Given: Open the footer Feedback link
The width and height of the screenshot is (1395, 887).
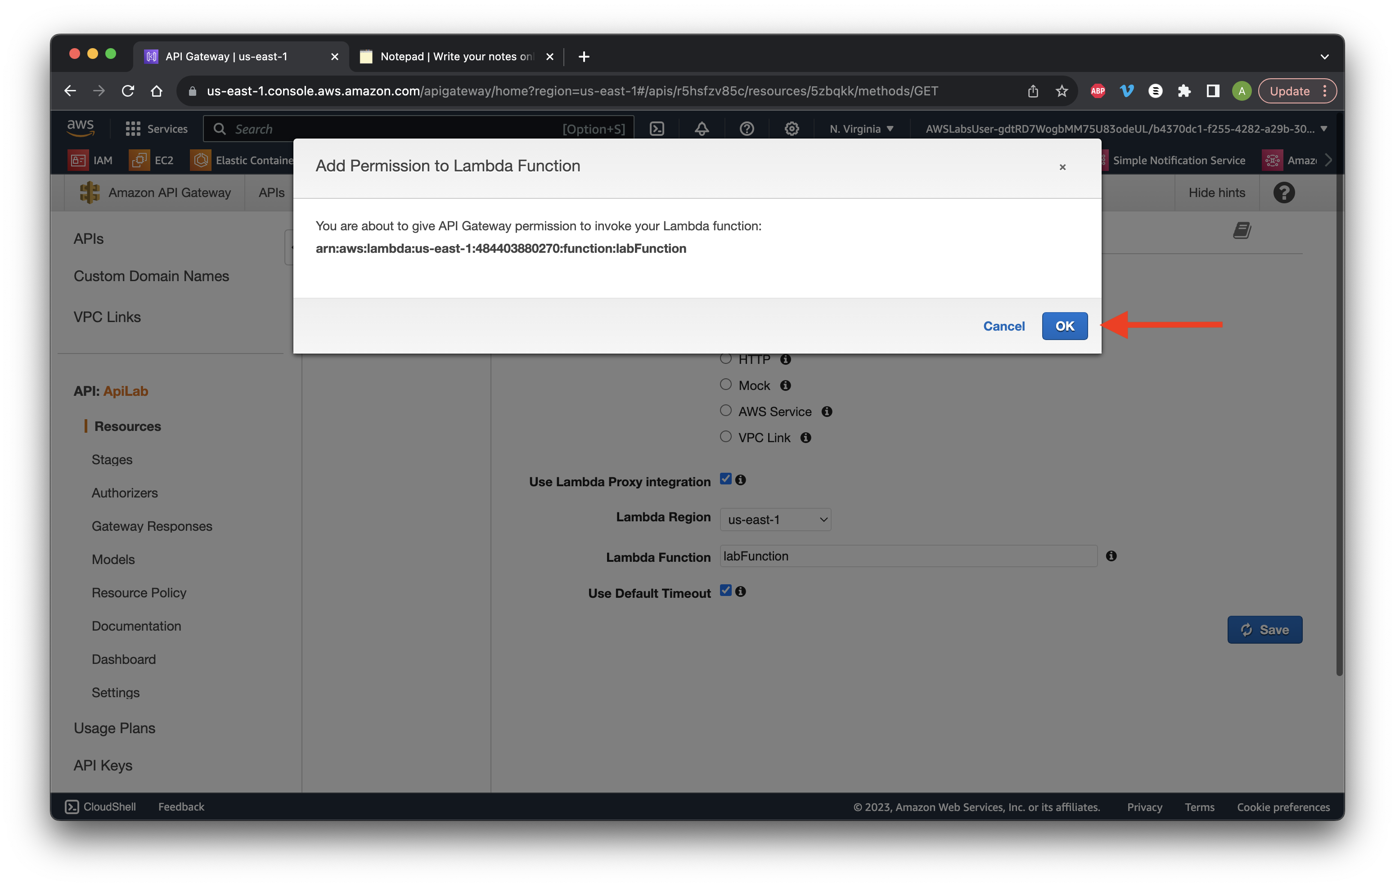Looking at the screenshot, I should click(x=181, y=807).
